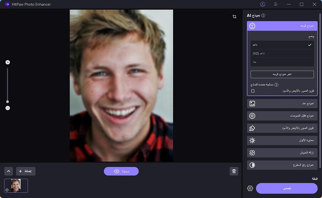The width and height of the screenshot is (322, 198).
Task: Click info icon beside multi-model processing
Action: [x=276, y=85]
